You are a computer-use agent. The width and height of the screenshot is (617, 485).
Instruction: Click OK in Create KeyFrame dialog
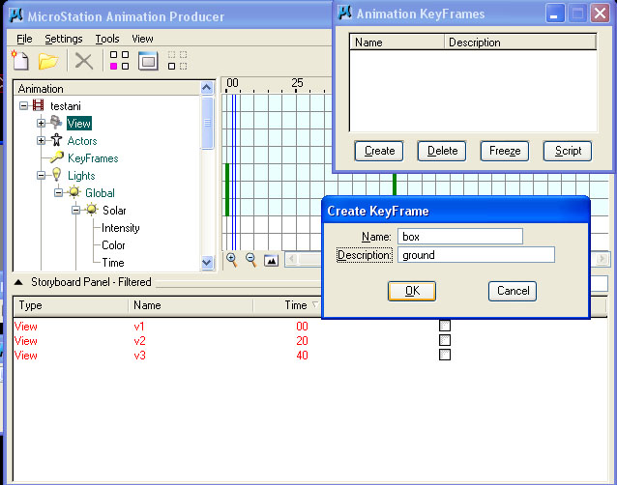pos(412,291)
